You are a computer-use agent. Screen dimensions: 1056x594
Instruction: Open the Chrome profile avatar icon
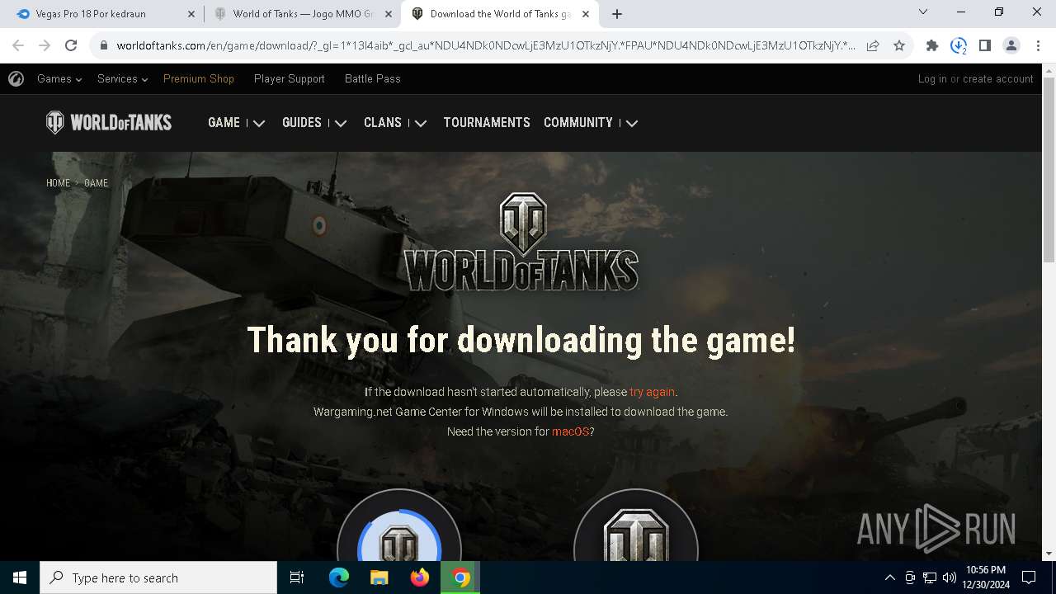(x=1011, y=45)
